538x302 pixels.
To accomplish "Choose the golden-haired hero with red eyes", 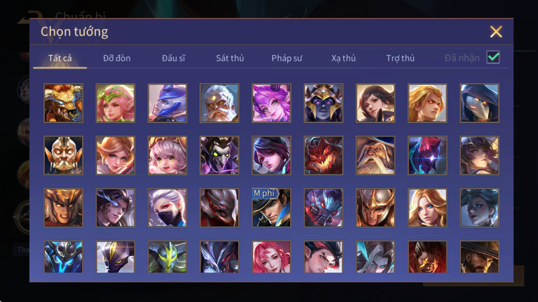I will click(427, 103).
